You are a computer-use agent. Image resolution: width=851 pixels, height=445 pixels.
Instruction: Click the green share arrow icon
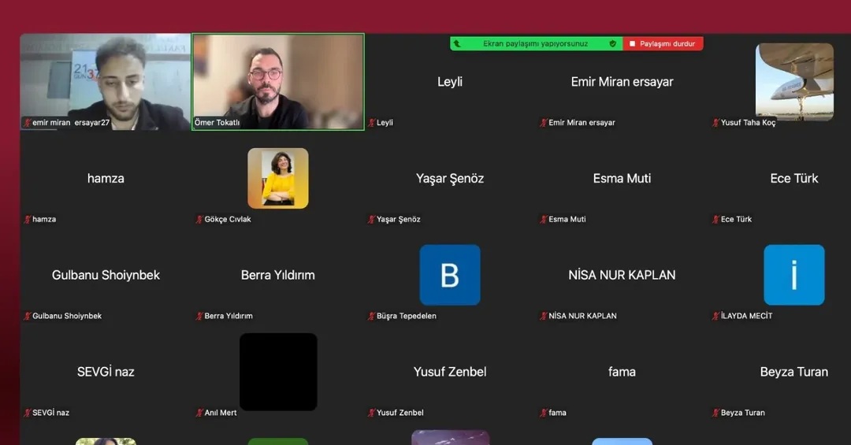[458, 44]
